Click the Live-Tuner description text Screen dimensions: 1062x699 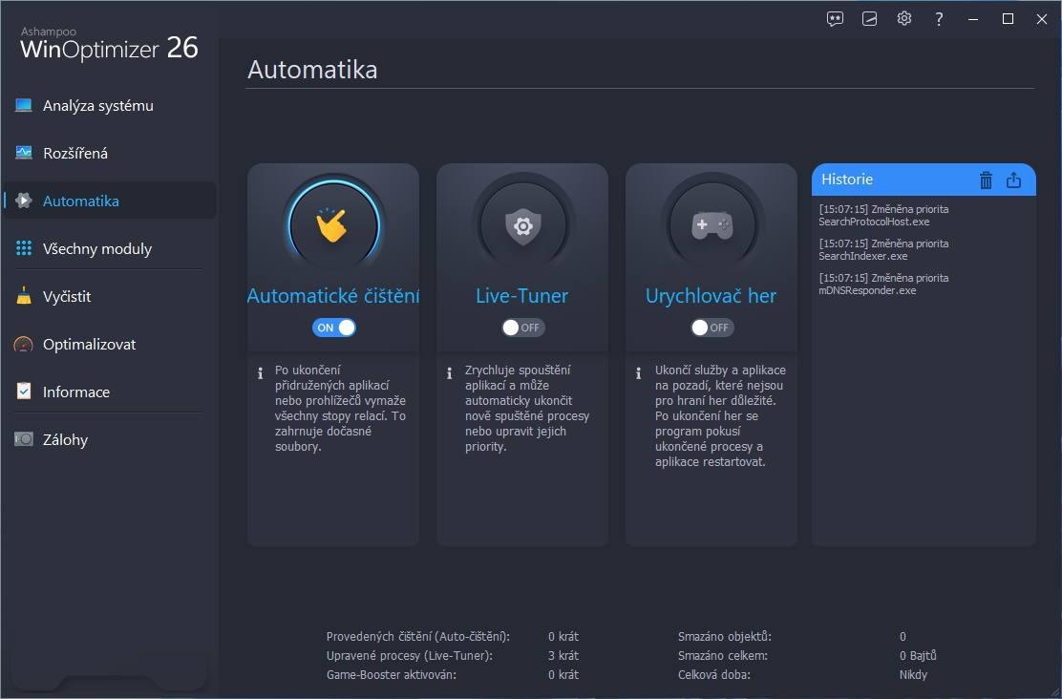click(x=527, y=409)
